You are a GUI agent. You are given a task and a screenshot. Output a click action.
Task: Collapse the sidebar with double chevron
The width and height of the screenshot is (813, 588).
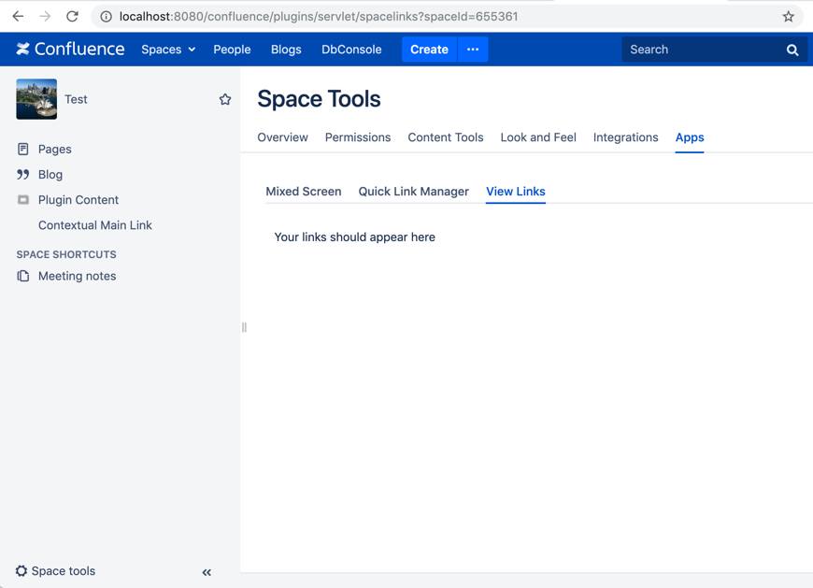point(207,572)
